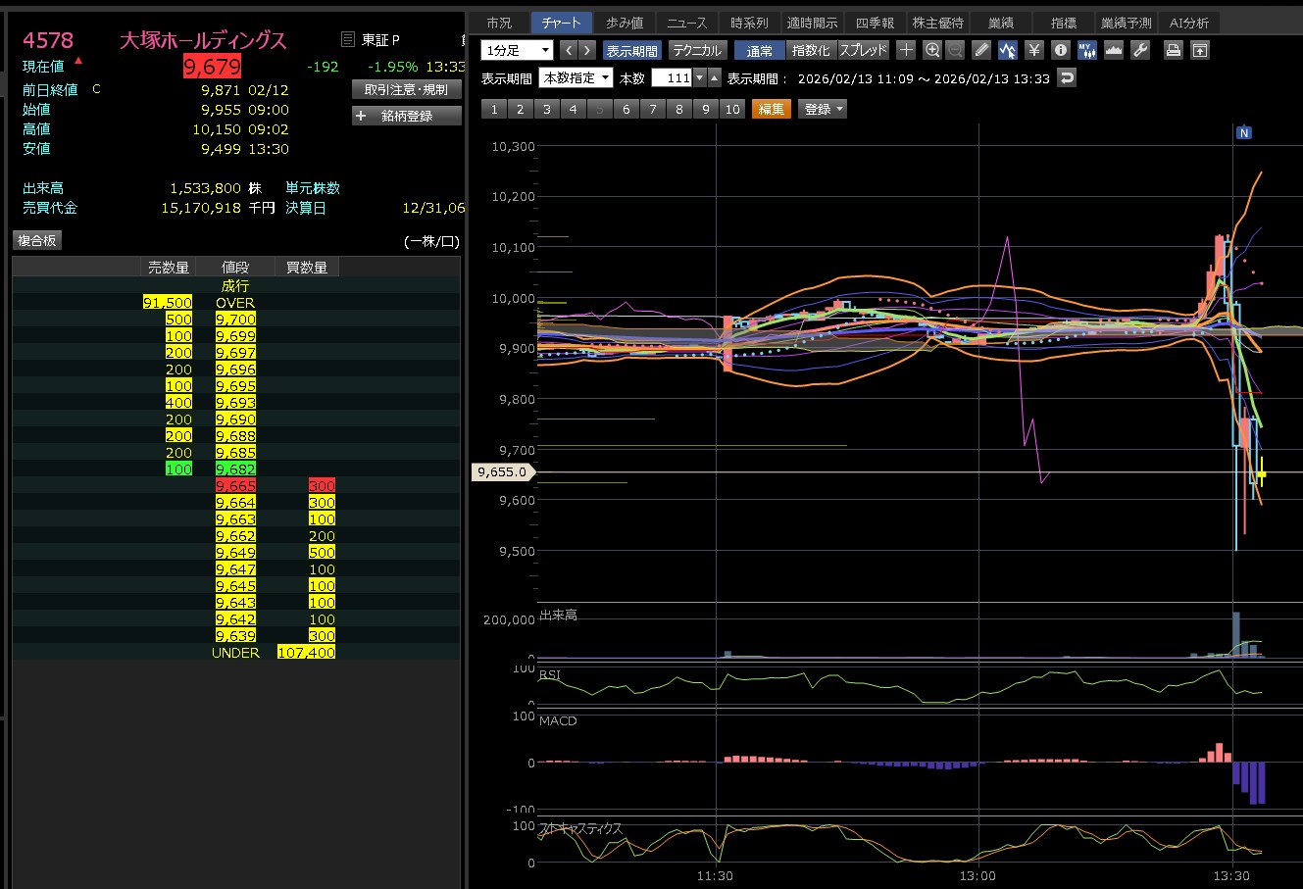The width and height of the screenshot is (1303, 889).
Task: Print the chart using the printer icon
Action: point(1173,50)
